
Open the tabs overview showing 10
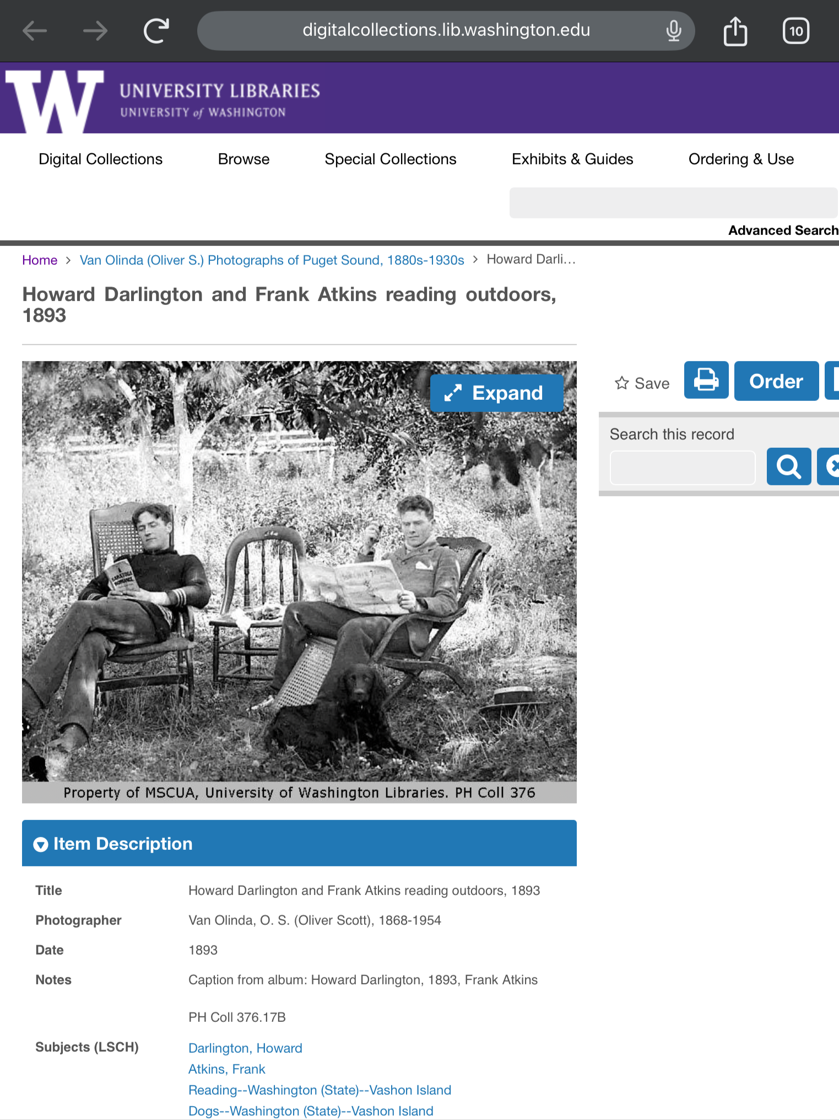tap(795, 31)
